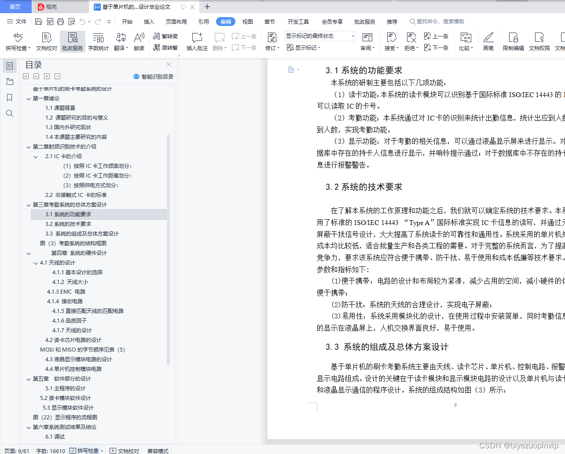
Task: Click the outline expand plus box icon
Action: pos(47,76)
